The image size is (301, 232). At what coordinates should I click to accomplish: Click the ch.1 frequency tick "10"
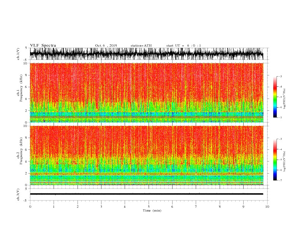25,63
